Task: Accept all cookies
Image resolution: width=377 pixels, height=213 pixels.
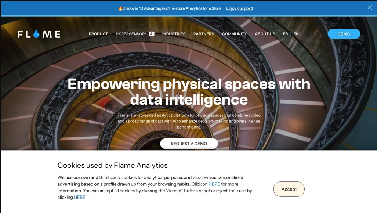Action: [289, 189]
